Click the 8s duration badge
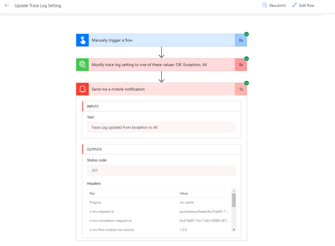 (241, 65)
